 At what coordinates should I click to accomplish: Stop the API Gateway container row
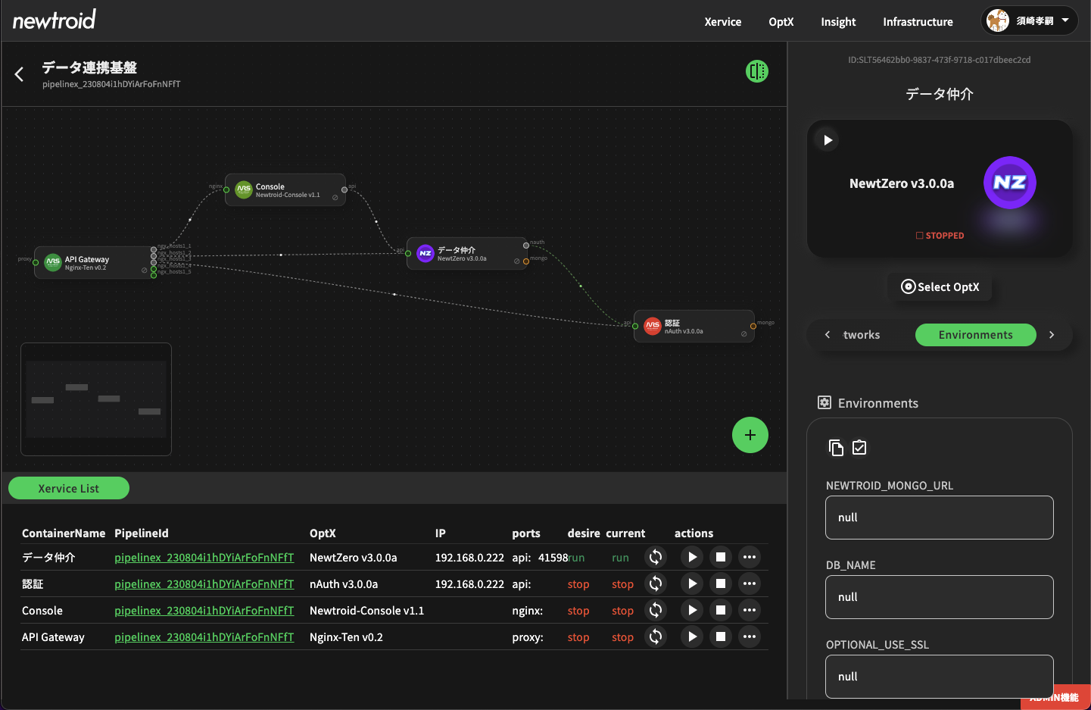[x=721, y=636]
